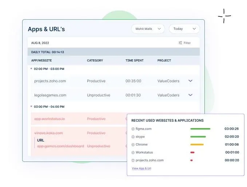The height and width of the screenshot is (187, 247).
Task: Click the Filter sliders icon
Action: (180, 43)
